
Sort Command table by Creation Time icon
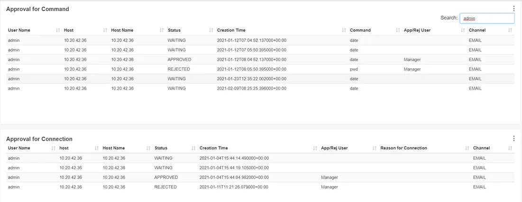(x=344, y=30)
